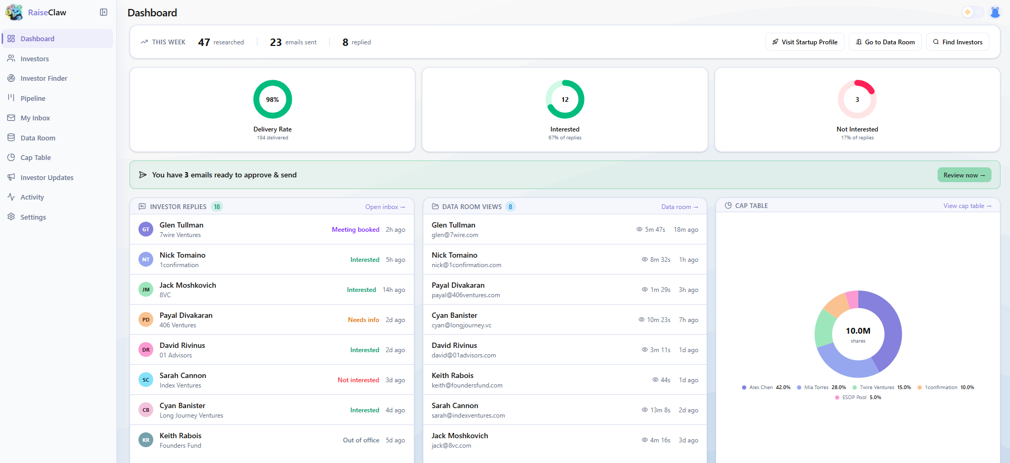This screenshot has width=1010, height=463.
Task: Click Sarah Cannon's Not interested status
Action: (358, 380)
